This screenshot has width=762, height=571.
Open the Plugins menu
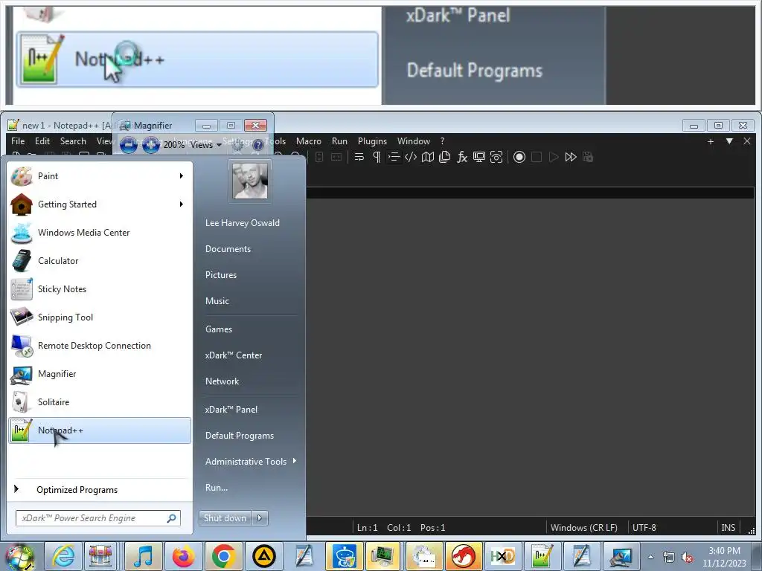tap(372, 141)
